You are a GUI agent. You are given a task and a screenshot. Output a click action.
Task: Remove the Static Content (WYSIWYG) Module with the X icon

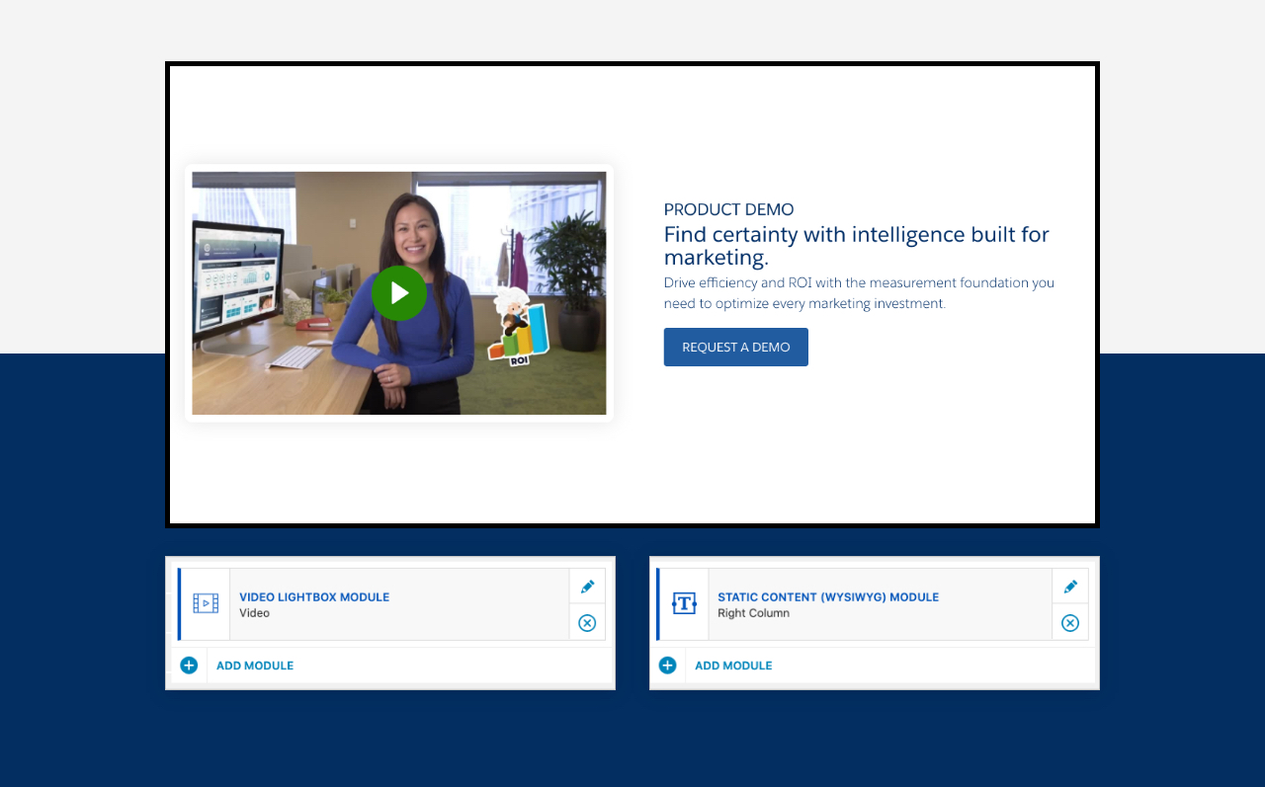click(x=1070, y=622)
